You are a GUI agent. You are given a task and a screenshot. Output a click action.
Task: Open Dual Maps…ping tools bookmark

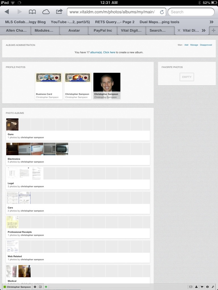click(160, 22)
